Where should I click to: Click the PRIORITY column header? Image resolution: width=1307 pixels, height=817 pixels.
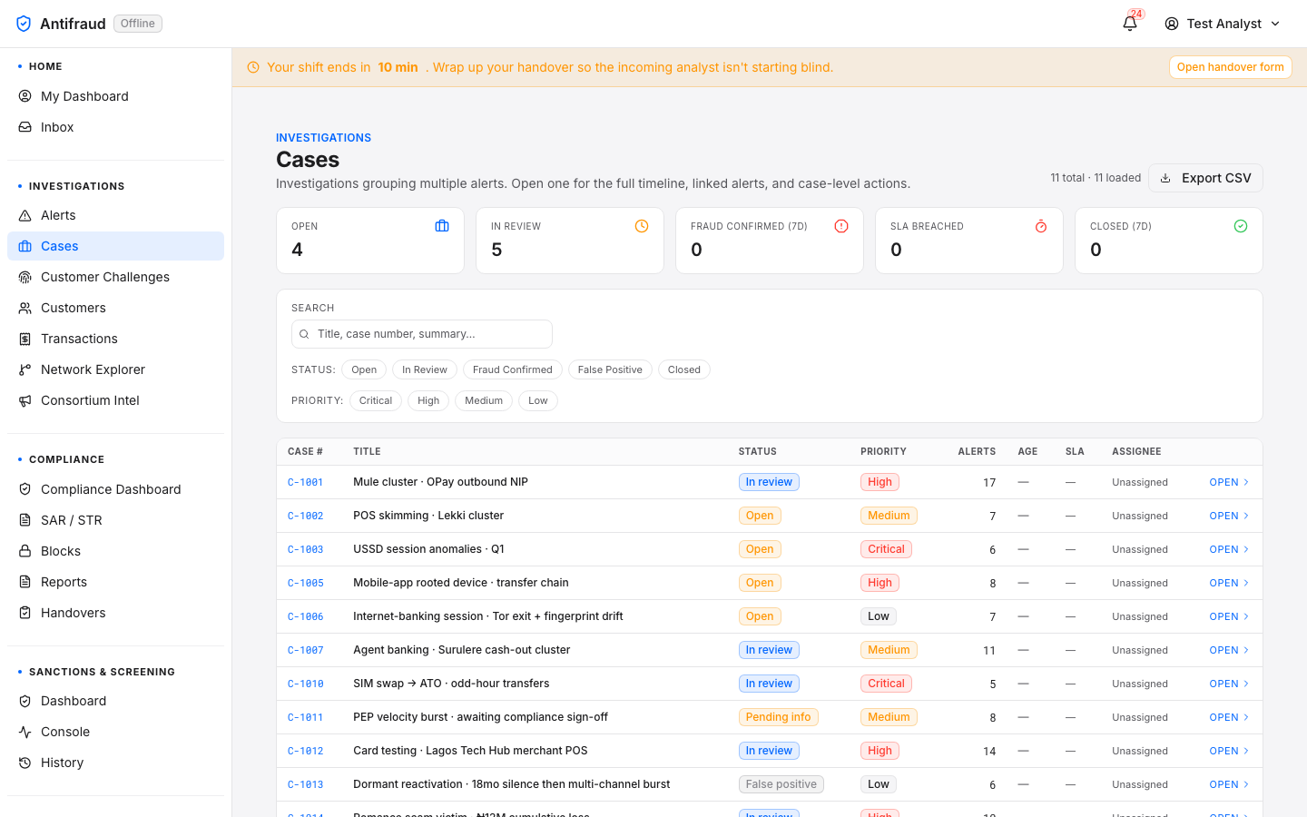point(883,451)
